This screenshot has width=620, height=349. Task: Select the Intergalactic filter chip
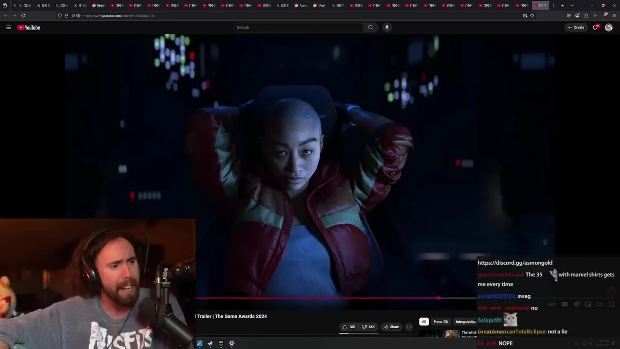(465, 321)
